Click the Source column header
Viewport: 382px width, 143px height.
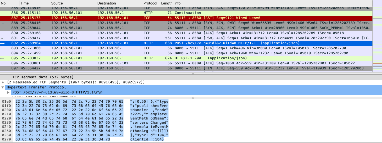pos(73,3)
